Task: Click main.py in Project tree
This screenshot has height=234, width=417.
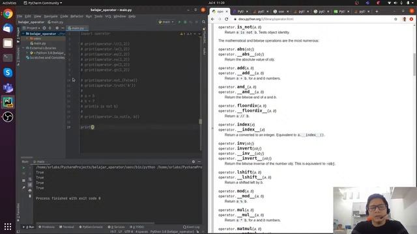Action: 39,44
